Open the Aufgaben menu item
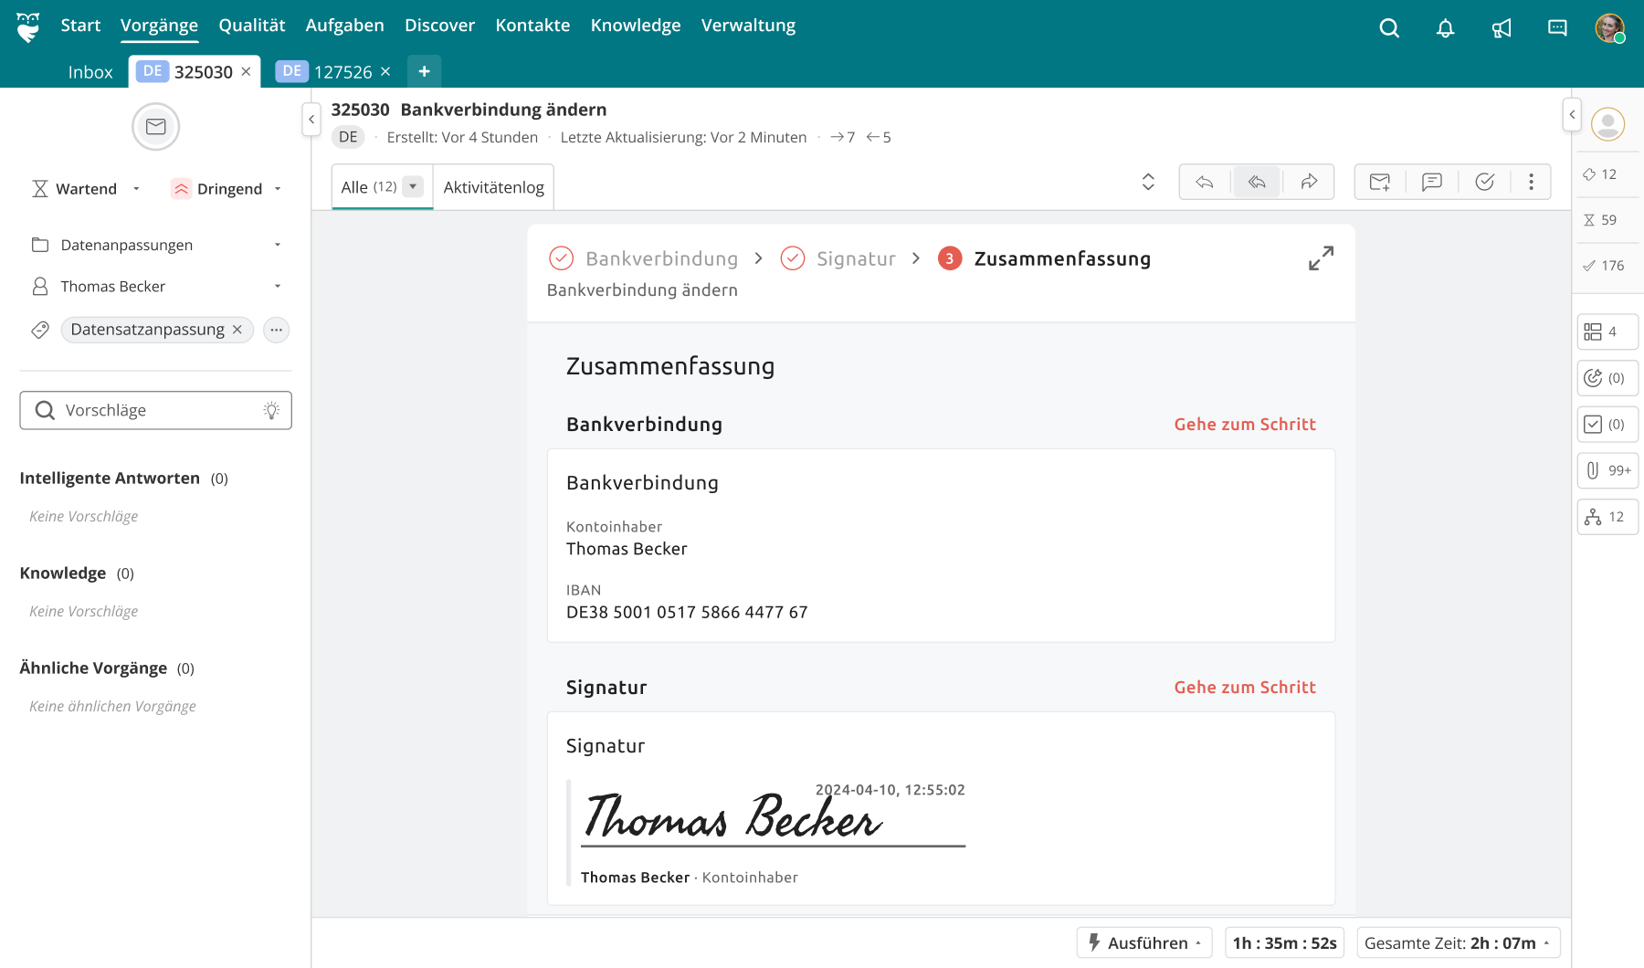Screen dimensions: 1644x968 344,26
